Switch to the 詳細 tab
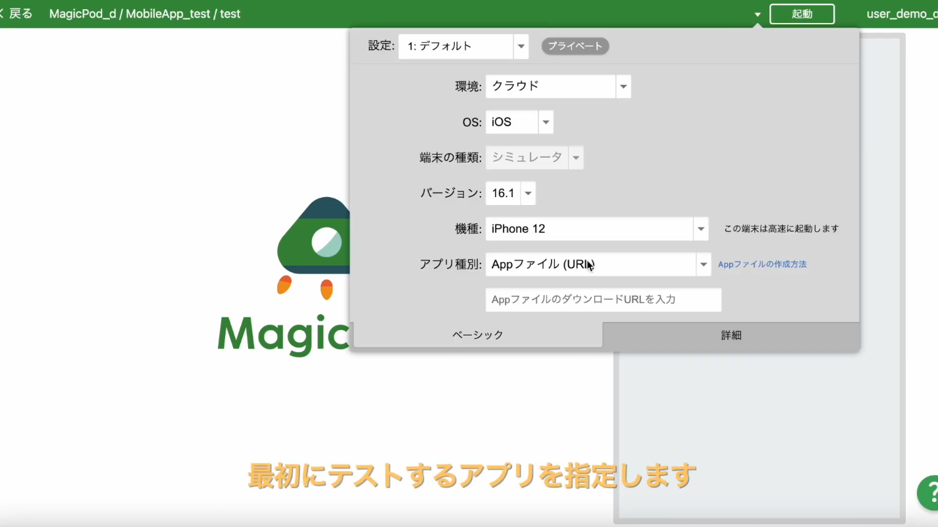This screenshot has height=527, width=938. [731, 335]
